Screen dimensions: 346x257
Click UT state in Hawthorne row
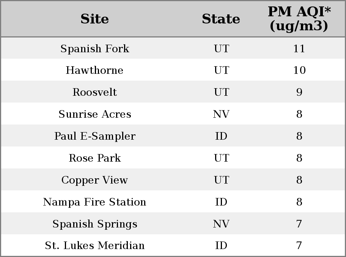(221, 70)
